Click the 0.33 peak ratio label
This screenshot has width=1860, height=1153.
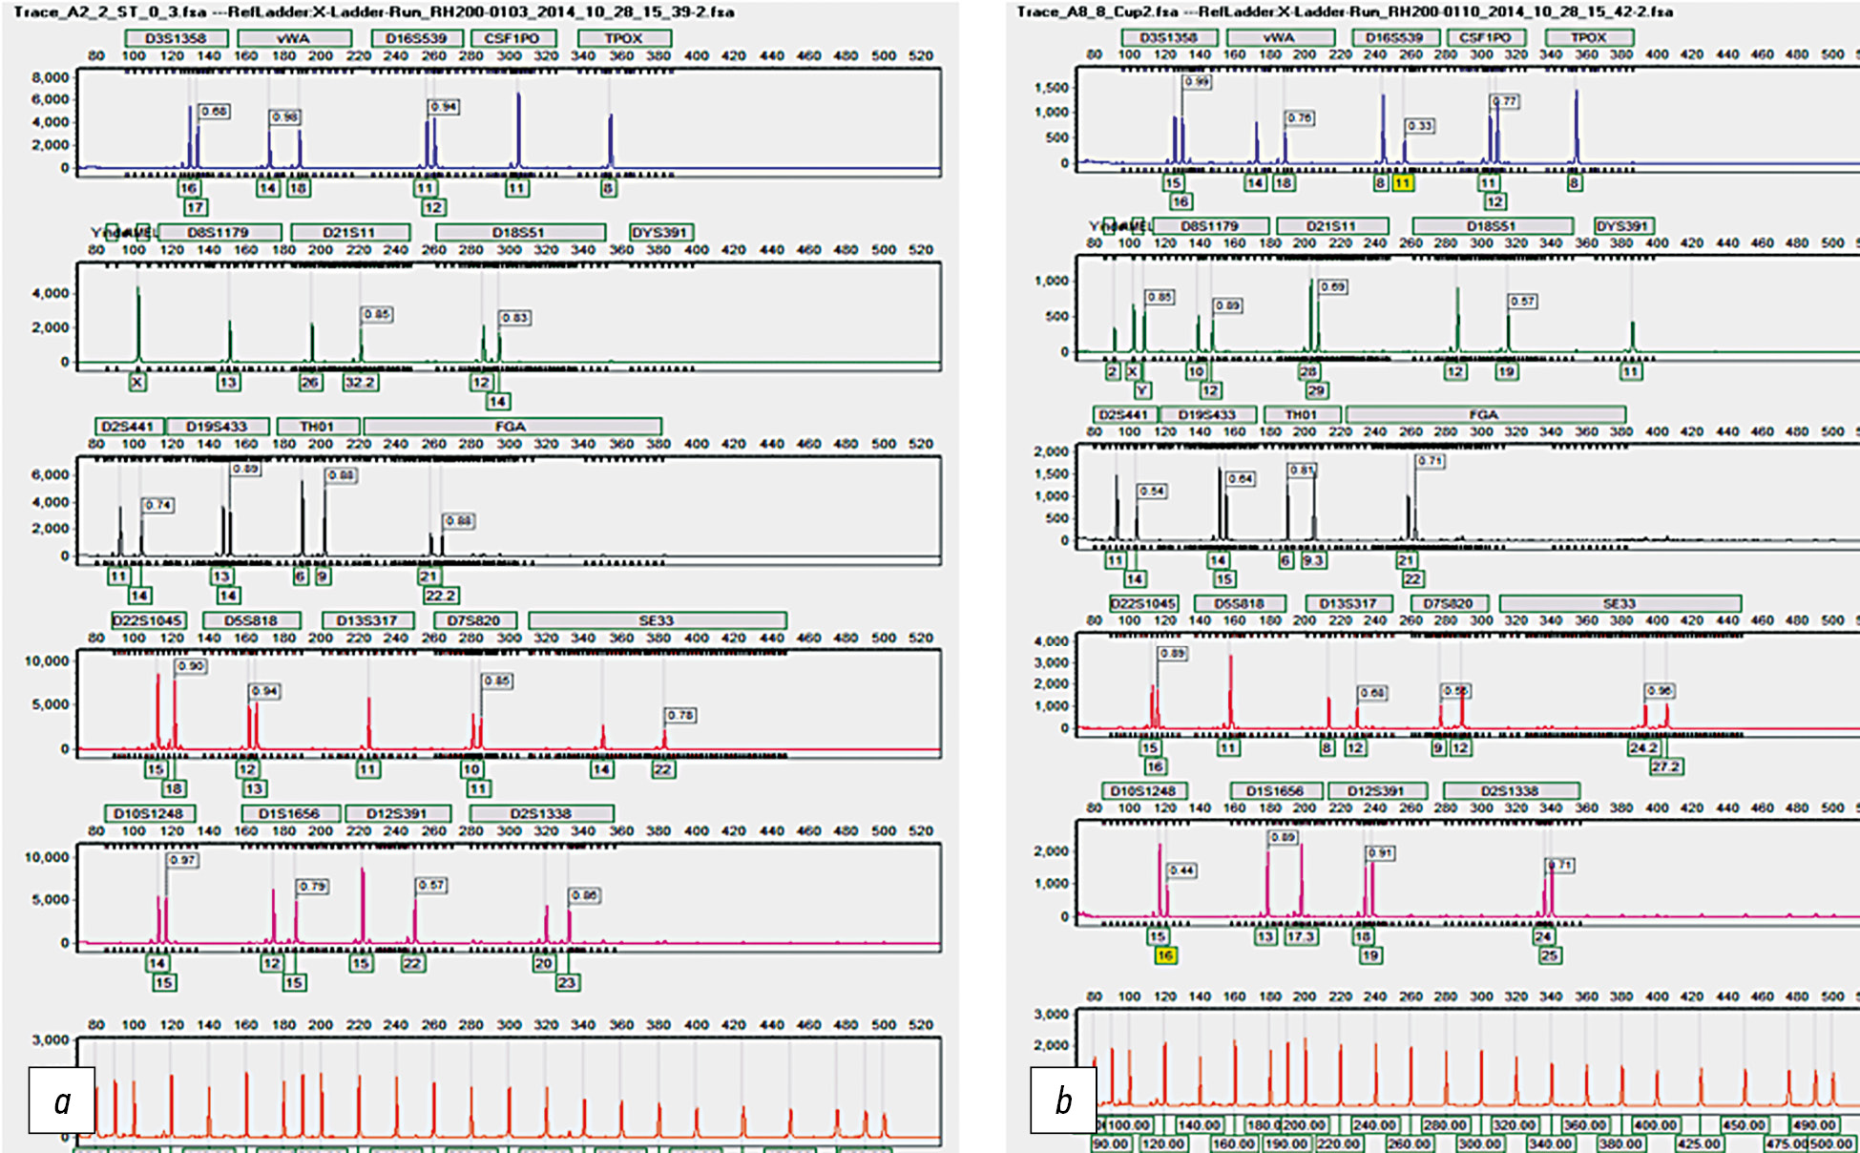pos(1420,126)
